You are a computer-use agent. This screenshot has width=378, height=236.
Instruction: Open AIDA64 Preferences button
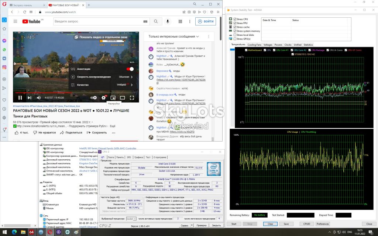(323, 224)
